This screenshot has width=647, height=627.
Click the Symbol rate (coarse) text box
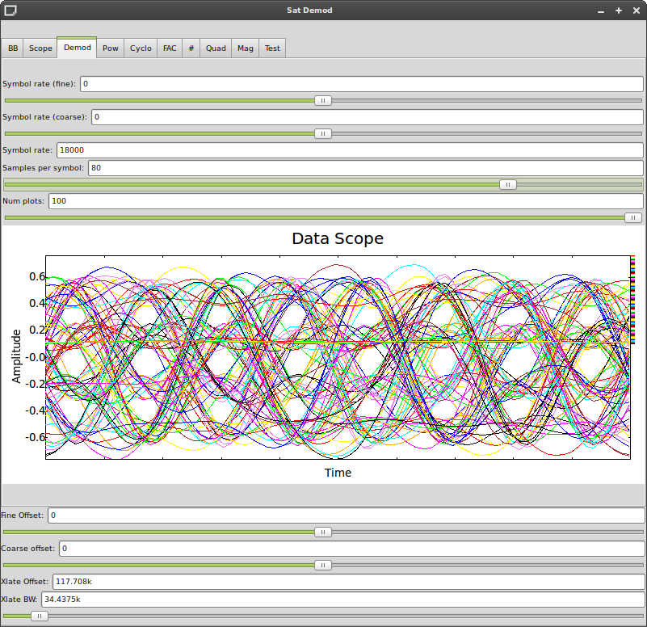pyautogui.click(x=367, y=117)
